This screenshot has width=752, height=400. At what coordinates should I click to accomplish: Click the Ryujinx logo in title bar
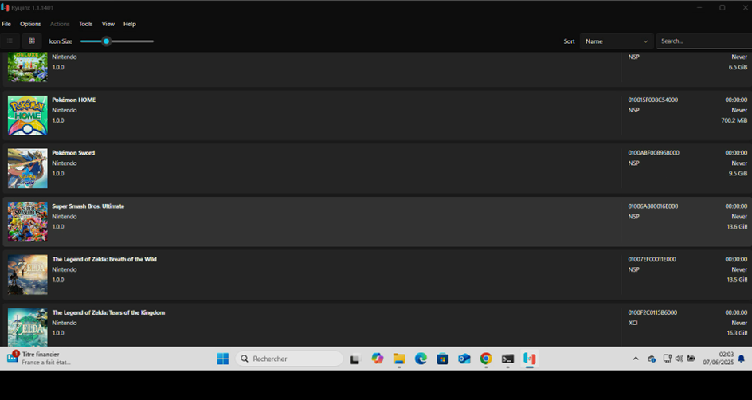[6, 8]
